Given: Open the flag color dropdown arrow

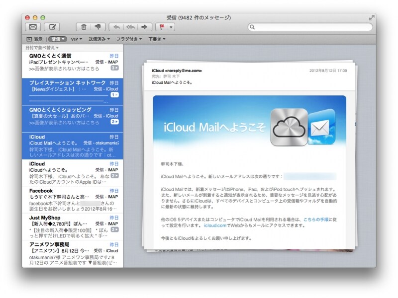Looking at the screenshot, I should (171, 27).
